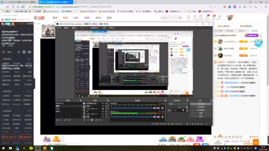Screen dimensions: 269x151
Task: Add a scene transition with plus
Action: (179, 107)
